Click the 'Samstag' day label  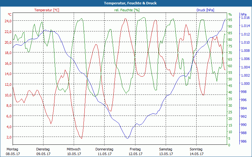pyautogui.click(x=166, y=149)
